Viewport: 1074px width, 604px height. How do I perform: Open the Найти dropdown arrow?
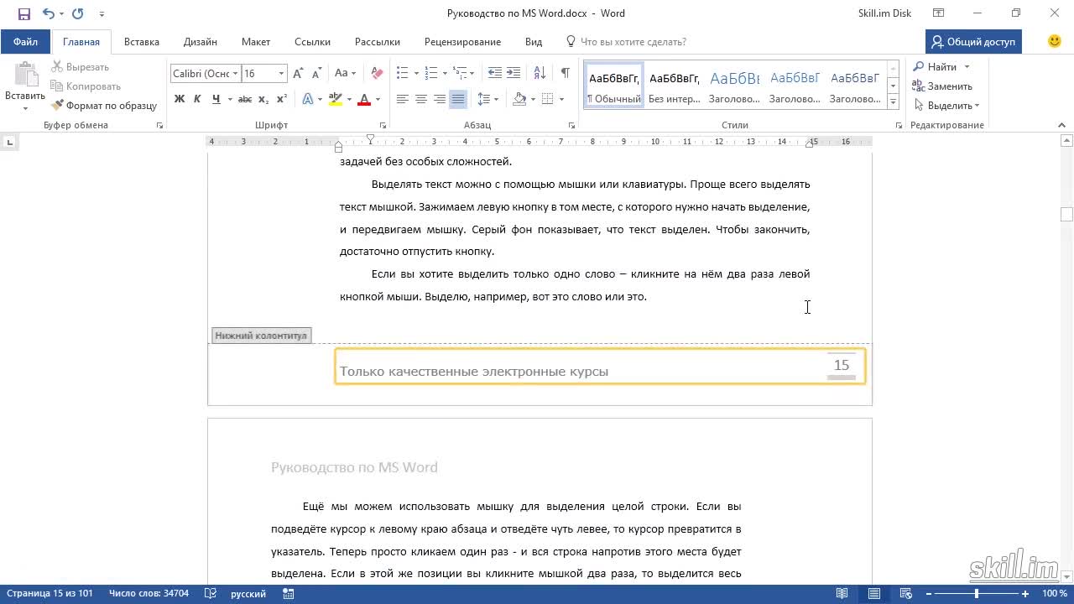pyautogui.click(x=967, y=67)
